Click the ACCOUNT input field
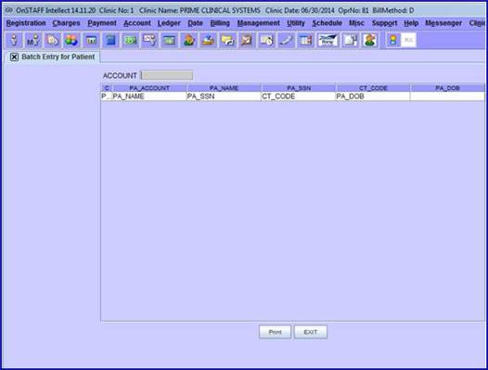The image size is (488, 370). pos(167,75)
